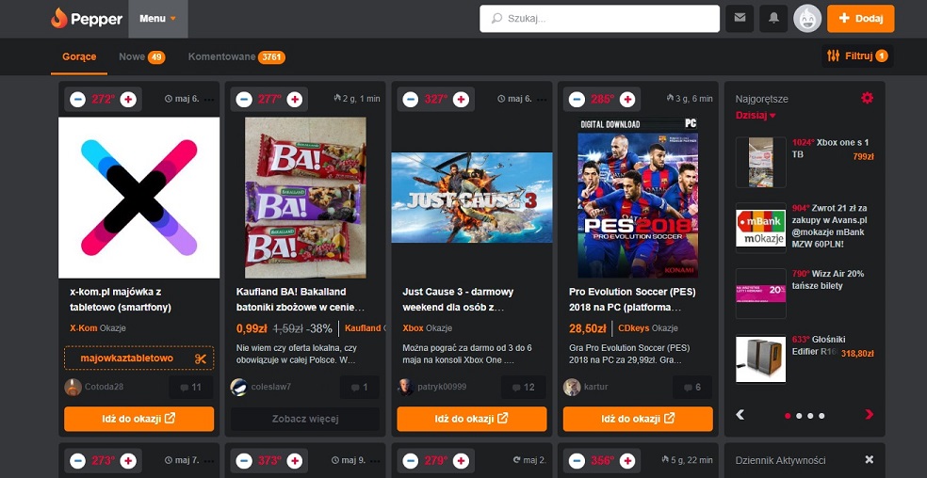Viewport: 927px width, 478px height.
Task: Open the 11 comments on x-kom deal
Action: tap(191, 388)
